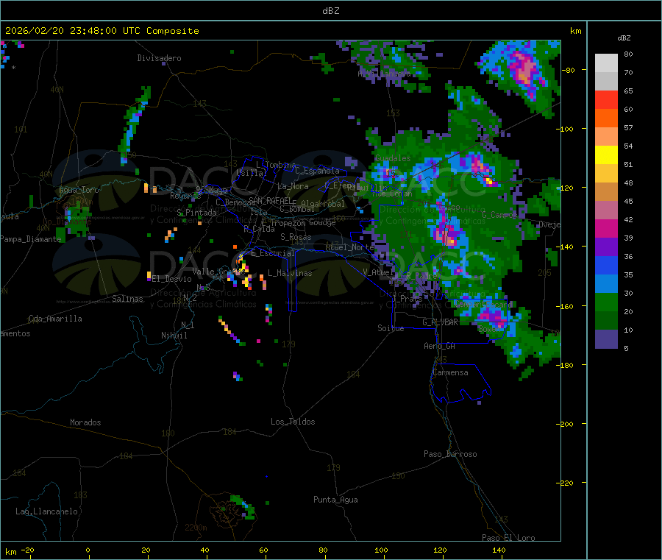Click the magenta 39-42 dBZ legend swatch

(x=606, y=228)
